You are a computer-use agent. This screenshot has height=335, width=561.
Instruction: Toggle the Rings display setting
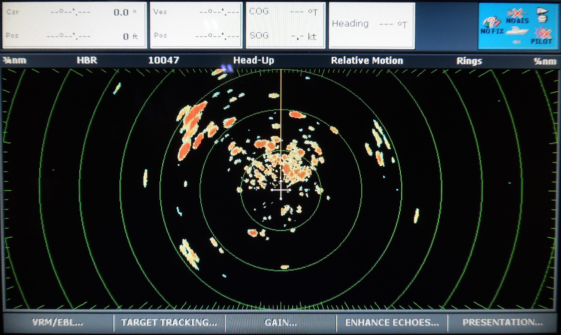point(469,61)
